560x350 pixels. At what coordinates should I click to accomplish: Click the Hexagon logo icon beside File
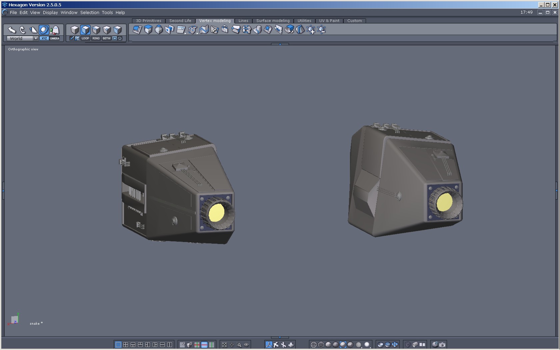pos(5,12)
